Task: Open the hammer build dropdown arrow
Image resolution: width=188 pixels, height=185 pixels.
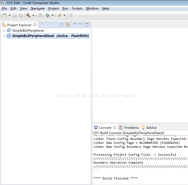Action: (33, 15)
